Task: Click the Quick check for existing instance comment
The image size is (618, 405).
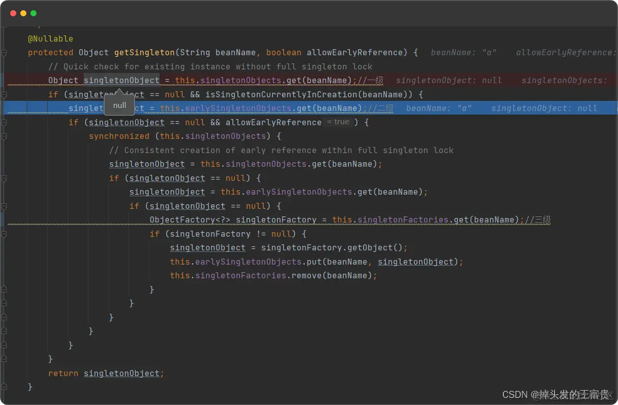Action: 210,66
